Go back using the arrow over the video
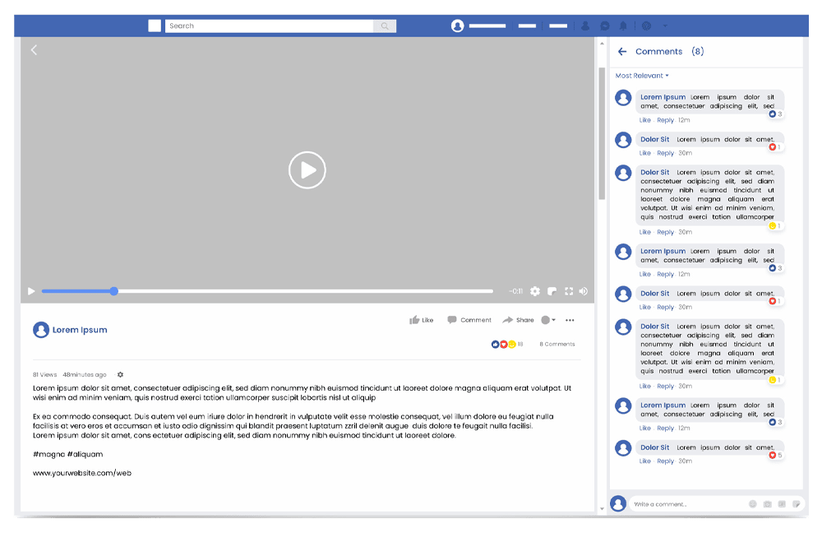This screenshot has width=822, height=533. pos(34,50)
